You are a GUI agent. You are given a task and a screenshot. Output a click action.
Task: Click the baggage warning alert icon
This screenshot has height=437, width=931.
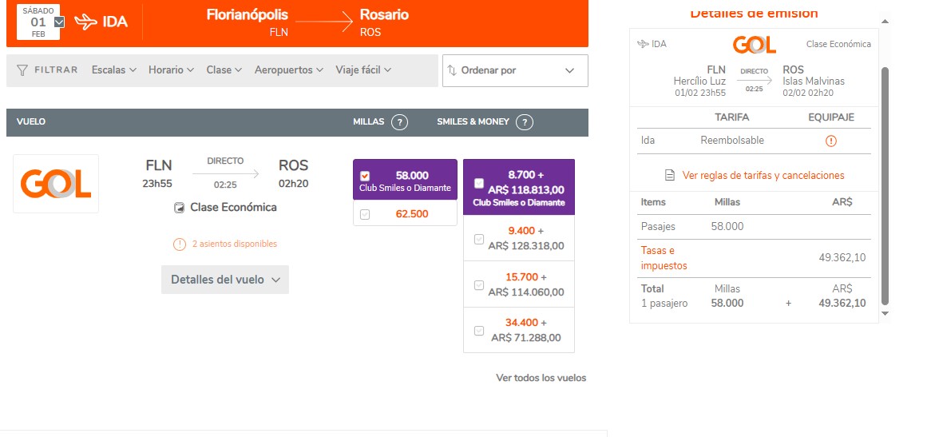click(831, 141)
